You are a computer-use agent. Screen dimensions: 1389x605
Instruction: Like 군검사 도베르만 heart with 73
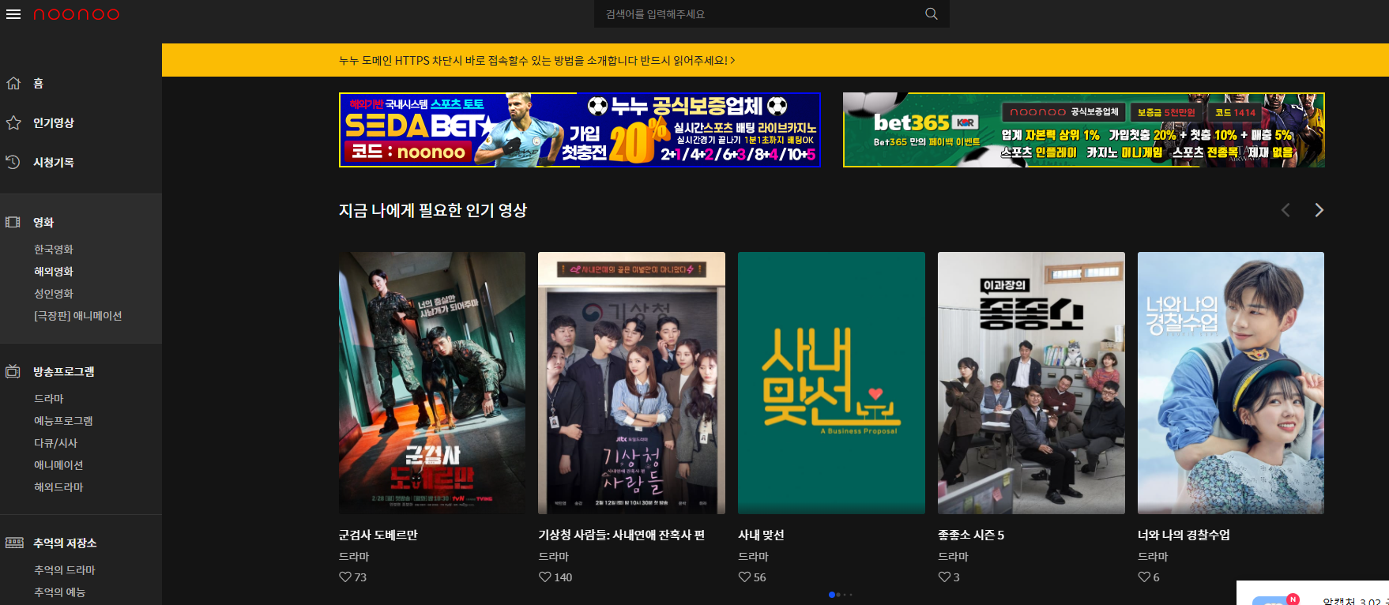[345, 577]
